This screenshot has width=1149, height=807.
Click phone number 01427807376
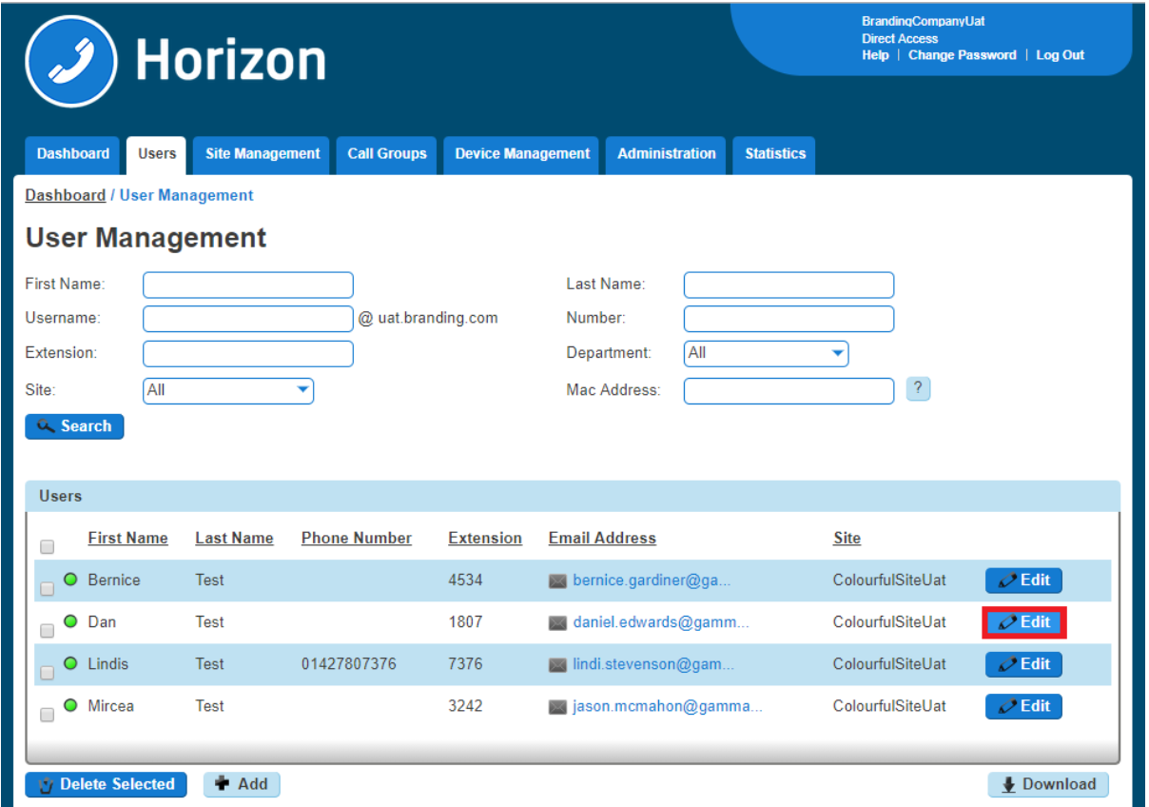(x=349, y=664)
